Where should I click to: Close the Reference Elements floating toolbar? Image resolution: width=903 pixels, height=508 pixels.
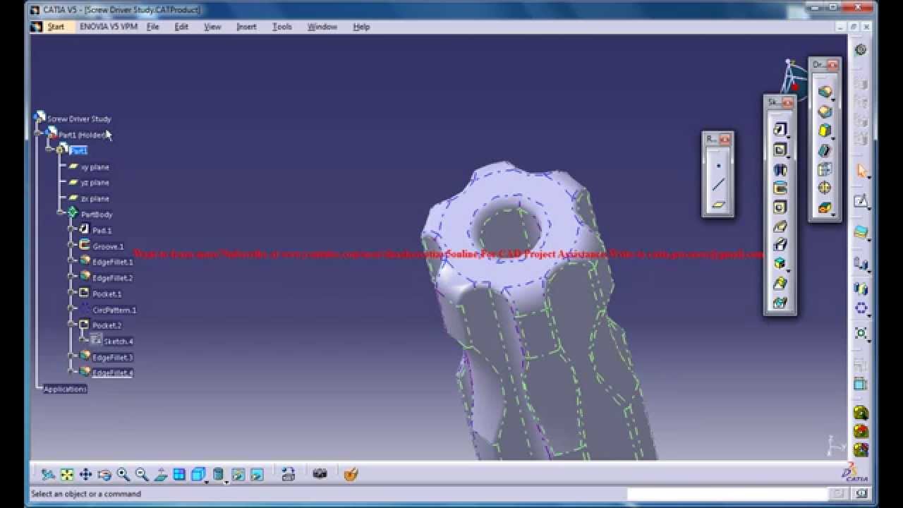coord(725,140)
